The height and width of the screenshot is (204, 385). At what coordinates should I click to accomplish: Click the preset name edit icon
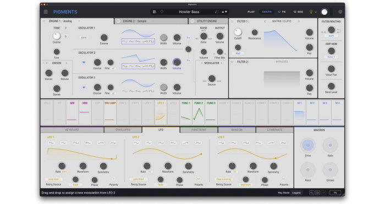(217, 12)
